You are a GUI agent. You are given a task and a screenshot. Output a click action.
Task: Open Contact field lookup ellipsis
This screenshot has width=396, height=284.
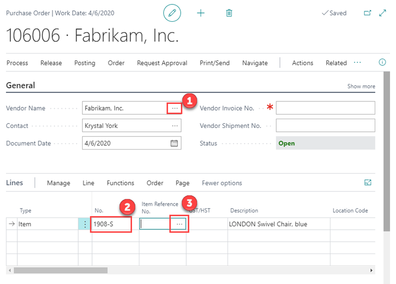pos(175,126)
